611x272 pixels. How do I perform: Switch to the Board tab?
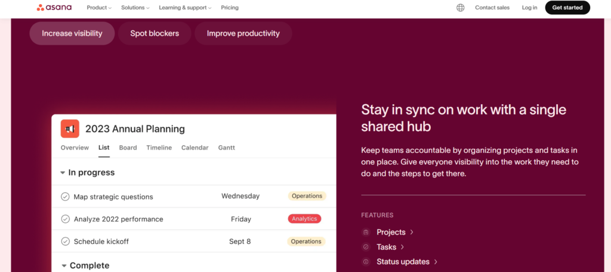pyautogui.click(x=128, y=148)
